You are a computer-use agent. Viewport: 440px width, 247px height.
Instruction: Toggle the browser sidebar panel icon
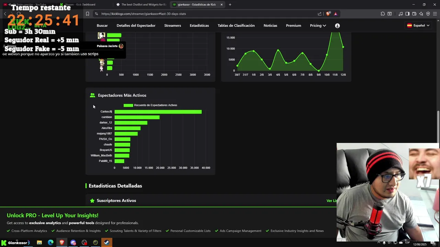(x=407, y=14)
